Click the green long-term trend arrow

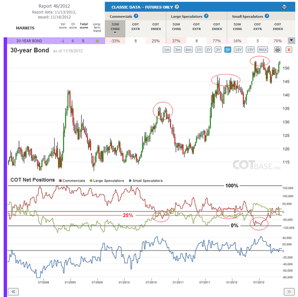point(97,41)
